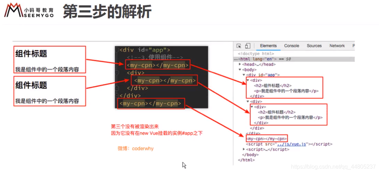379x173 pixels.
Task: Select the <h2>组件标题</h2> line in the nested div
Action: (x=277, y=112)
